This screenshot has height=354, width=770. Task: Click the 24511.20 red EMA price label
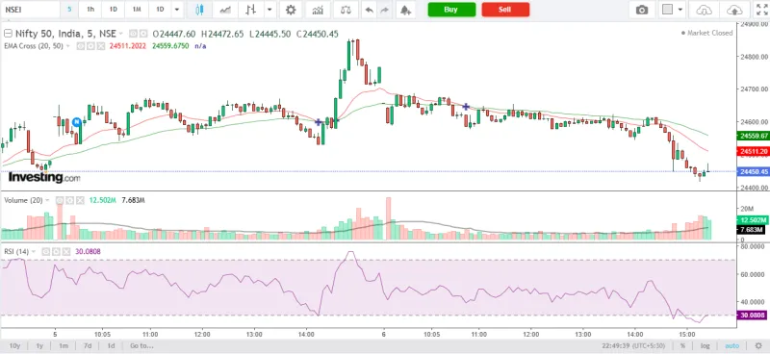[x=753, y=151]
